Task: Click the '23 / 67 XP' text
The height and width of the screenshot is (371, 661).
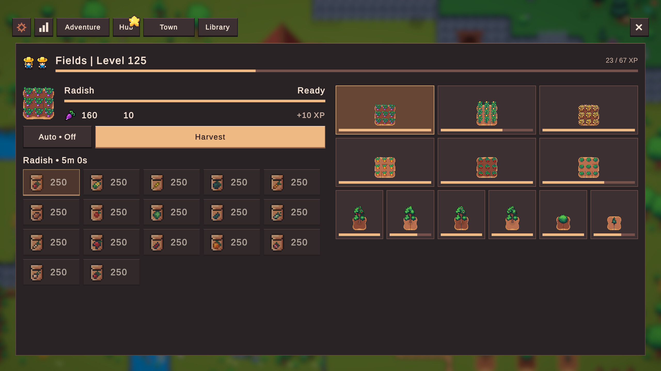Action: click(x=622, y=60)
